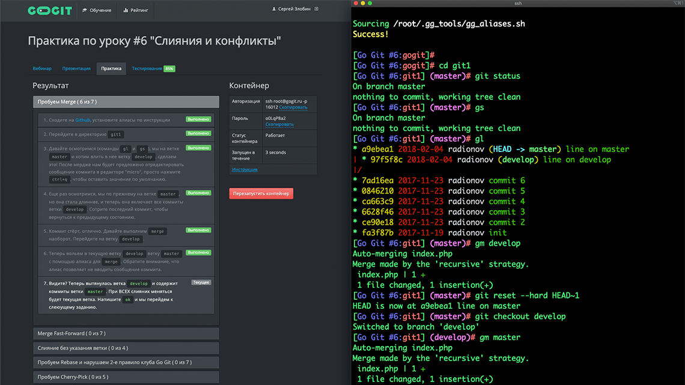The image size is (685, 385).
Task: Expand the Пробуем Rebase section
Action: (x=126, y=362)
